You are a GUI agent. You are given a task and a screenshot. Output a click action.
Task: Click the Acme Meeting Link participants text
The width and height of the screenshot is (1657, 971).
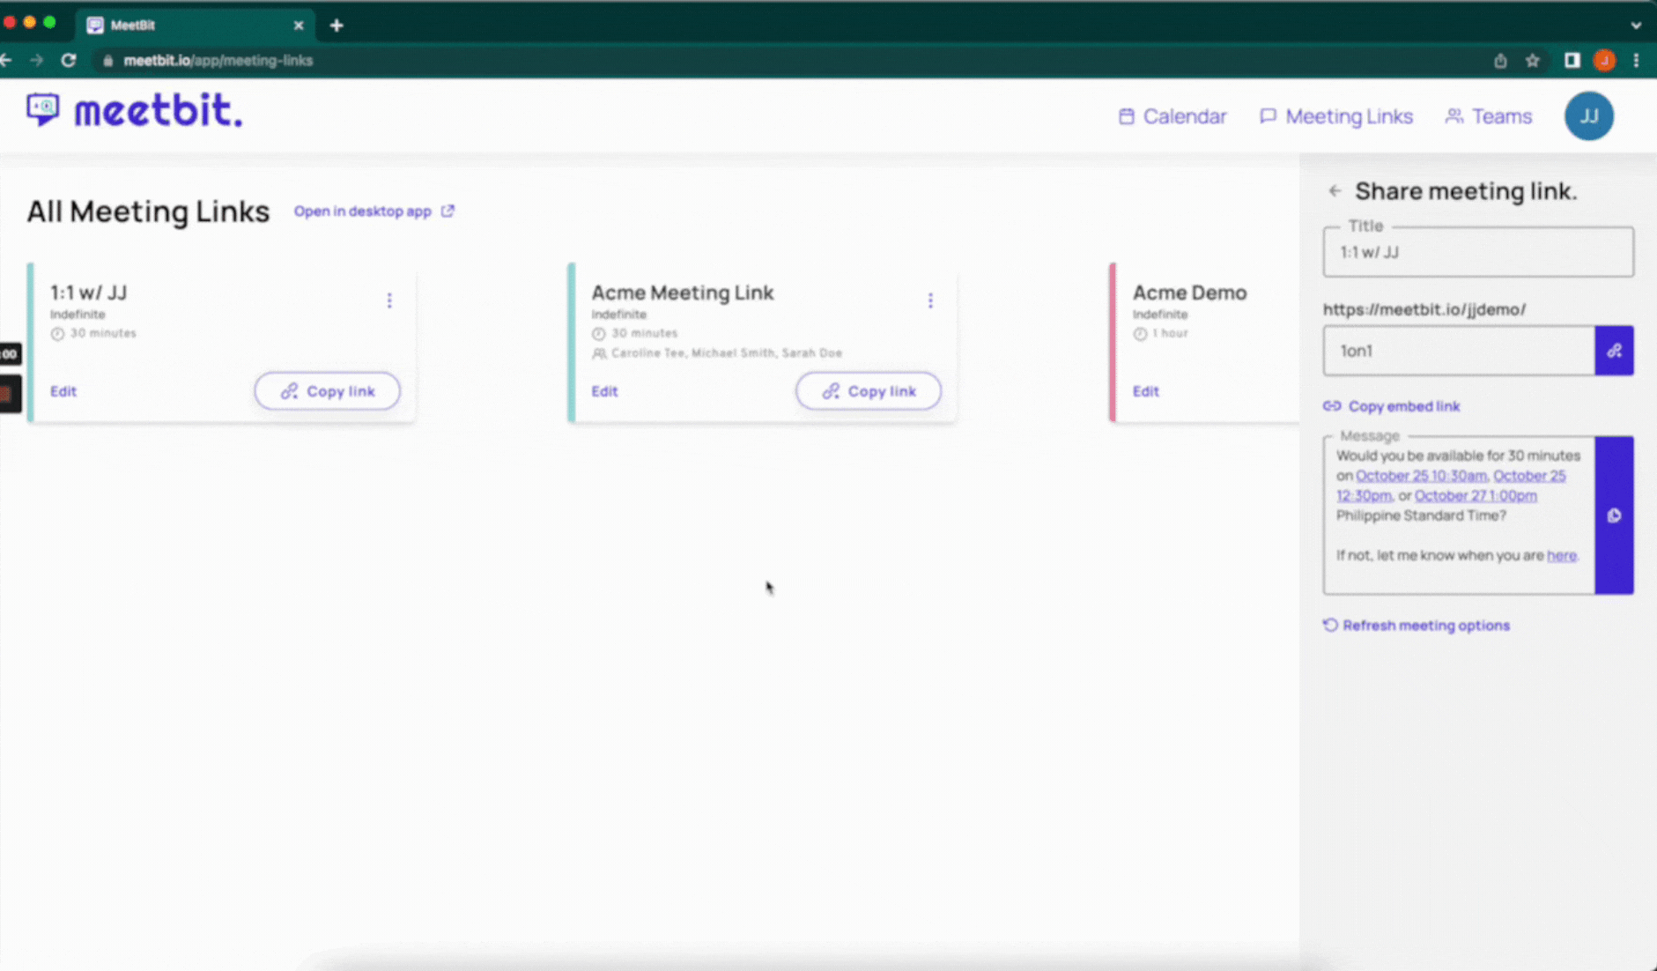point(727,352)
